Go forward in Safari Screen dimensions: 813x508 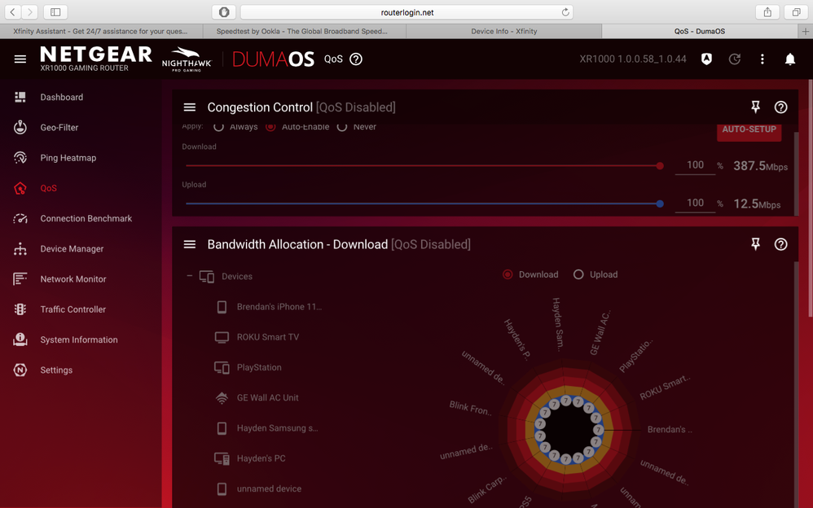click(30, 12)
